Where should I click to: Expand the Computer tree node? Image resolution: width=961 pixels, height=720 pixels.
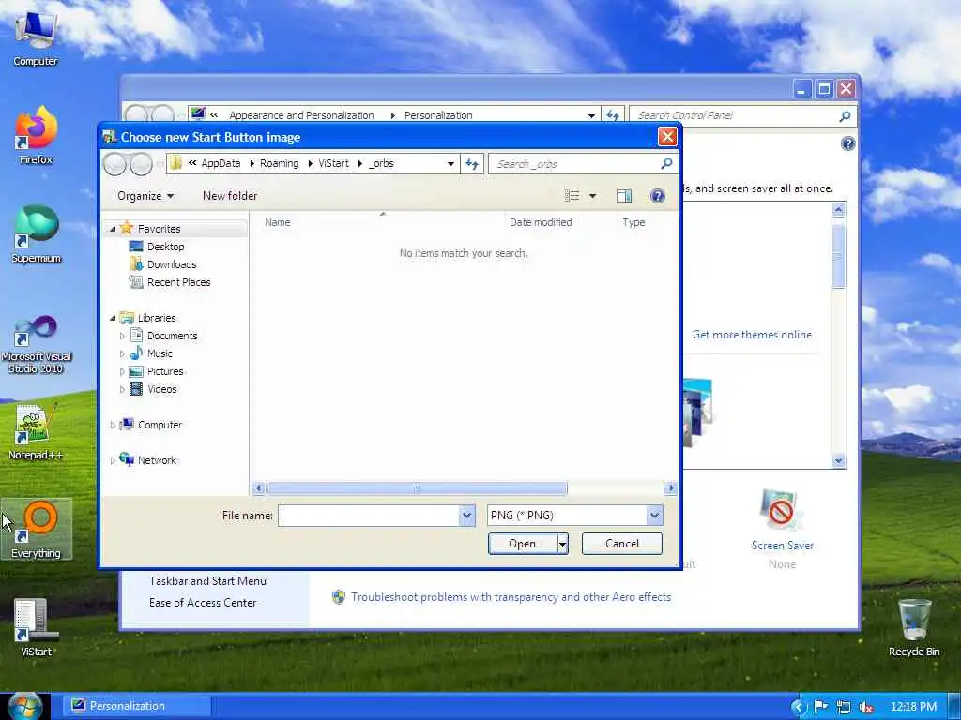pyautogui.click(x=113, y=425)
